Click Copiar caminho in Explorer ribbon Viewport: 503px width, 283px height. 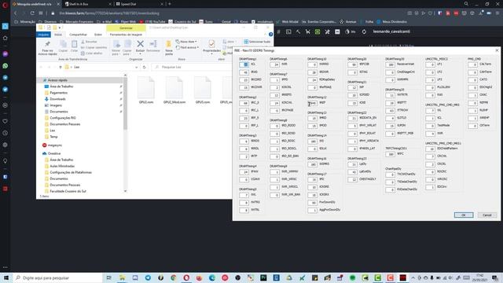[94, 47]
